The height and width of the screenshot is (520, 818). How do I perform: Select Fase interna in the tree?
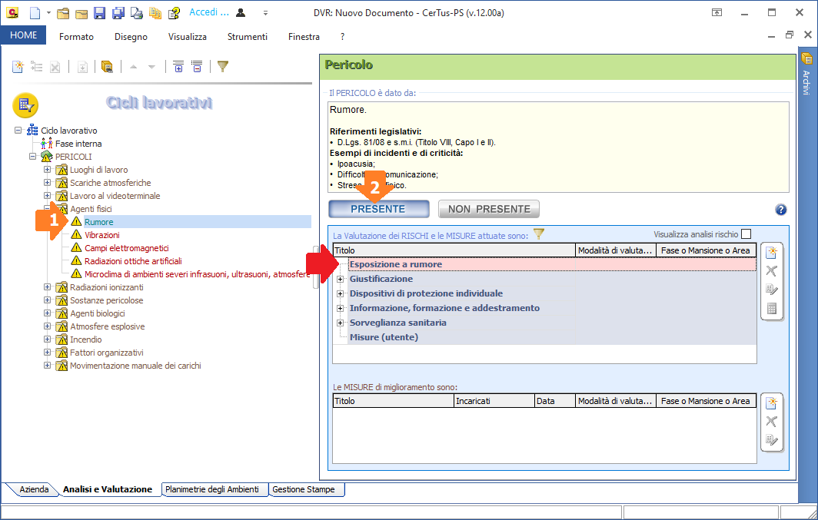point(78,144)
